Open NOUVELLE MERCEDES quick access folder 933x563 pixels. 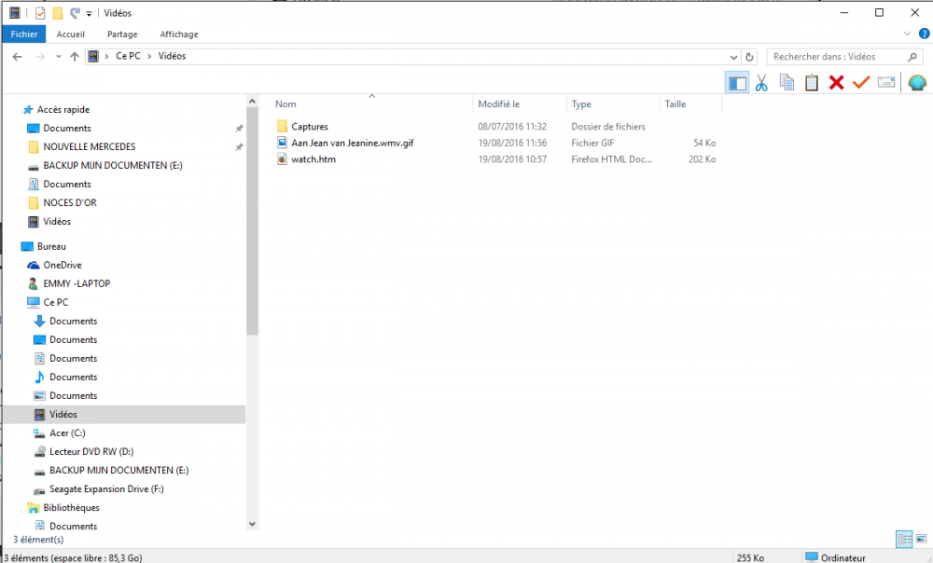click(90, 147)
